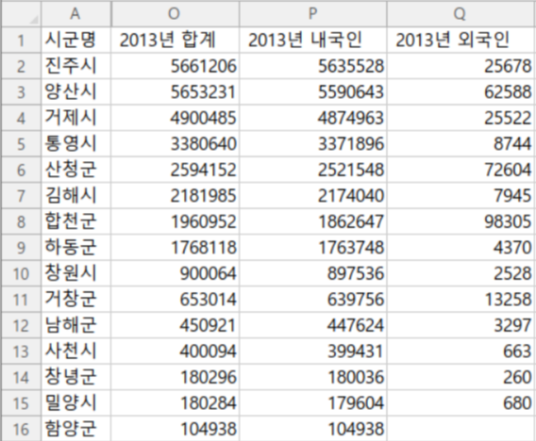Select row 16 header
The width and height of the screenshot is (536, 441).
[21, 429]
